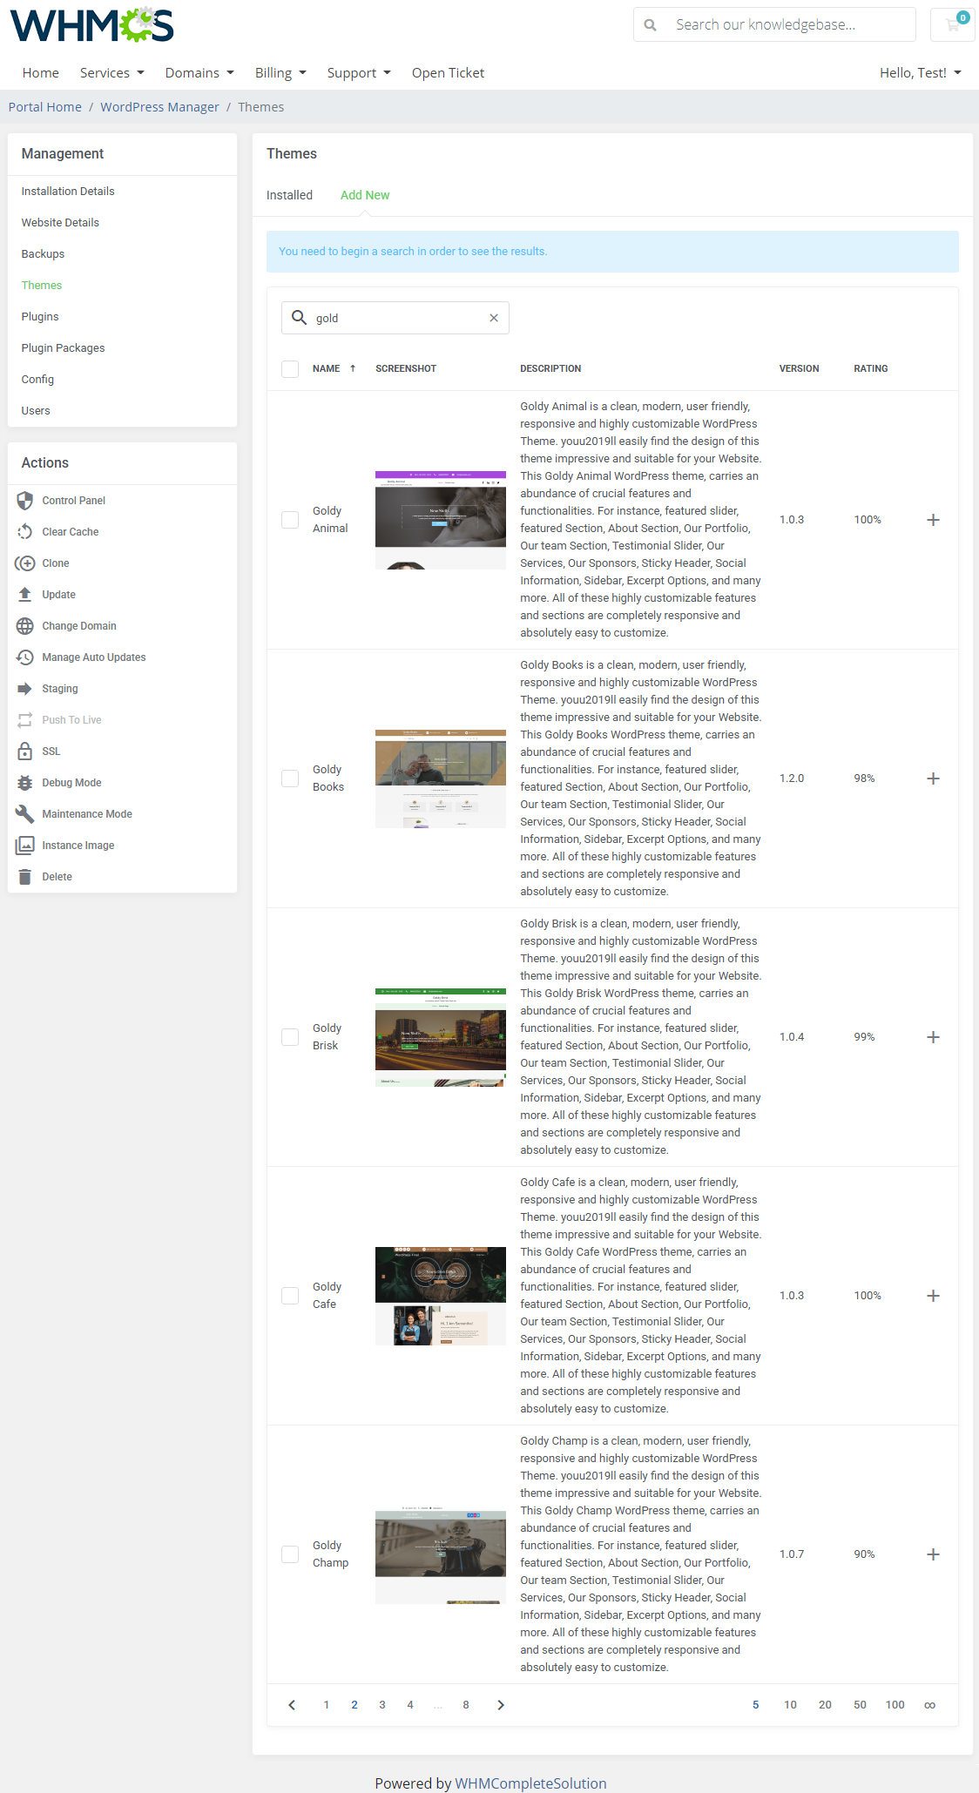Switch to the Add New tab
The width and height of the screenshot is (979, 1793).
coord(365,195)
